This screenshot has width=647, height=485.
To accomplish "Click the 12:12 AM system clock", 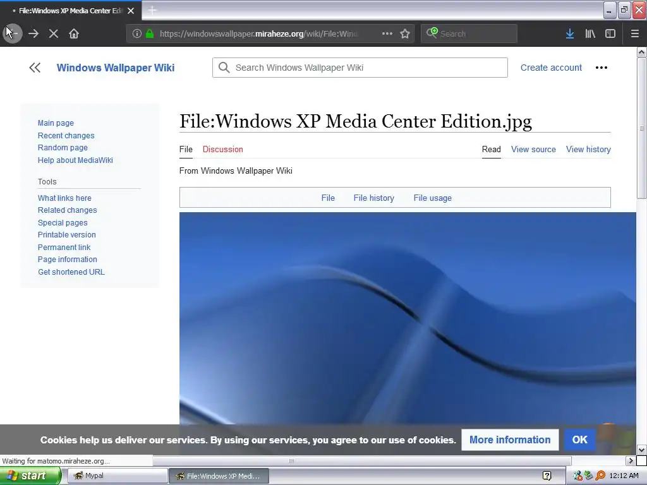I will click(624, 476).
